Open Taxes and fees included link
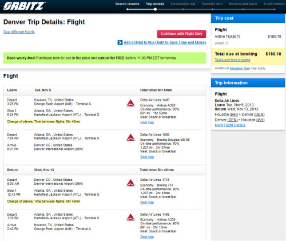Viewport: 286px width, 241px height. pyautogui.click(x=232, y=60)
